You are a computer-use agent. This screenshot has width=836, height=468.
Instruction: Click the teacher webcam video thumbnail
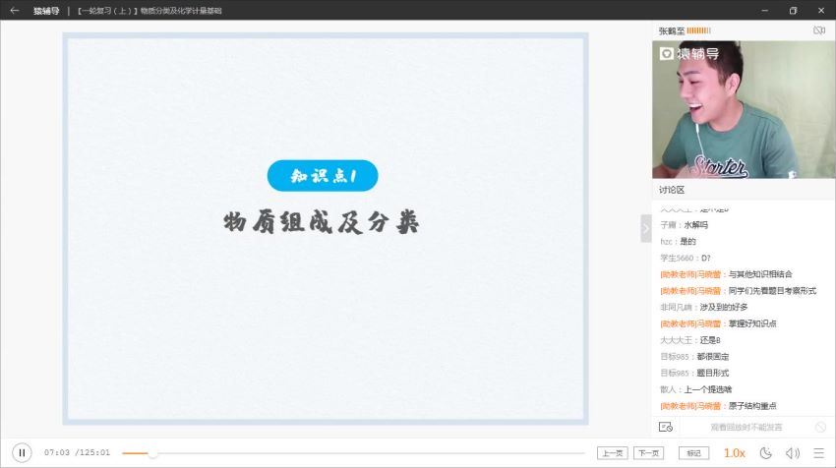(x=744, y=109)
